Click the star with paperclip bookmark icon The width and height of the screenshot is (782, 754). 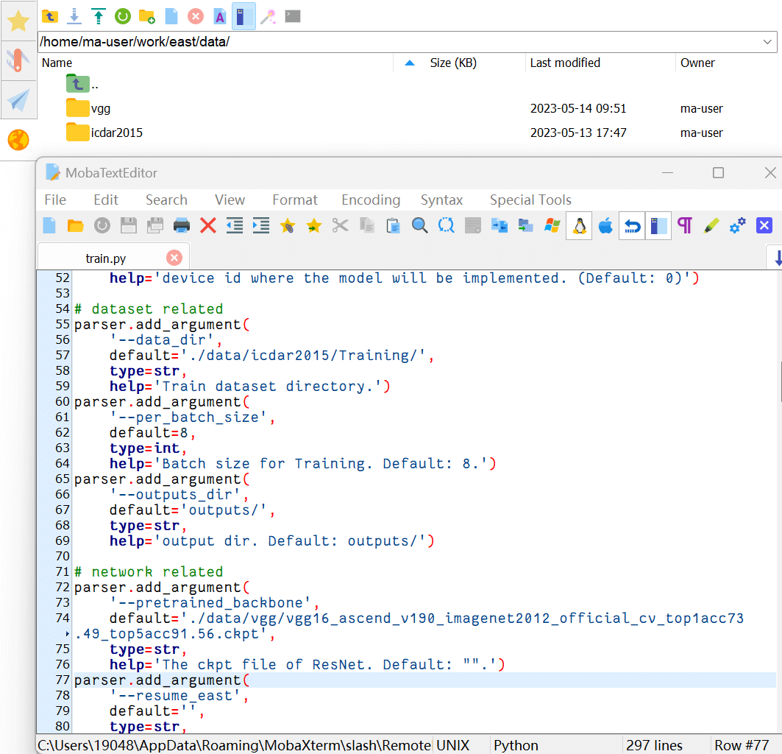click(x=287, y=226)
